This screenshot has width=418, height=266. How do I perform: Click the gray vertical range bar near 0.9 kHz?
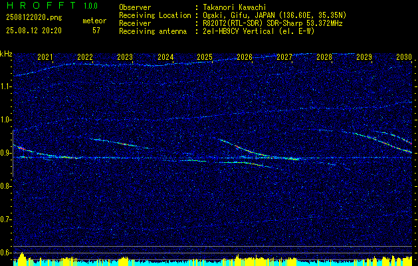pyautogui.click(x=13, y=154)
